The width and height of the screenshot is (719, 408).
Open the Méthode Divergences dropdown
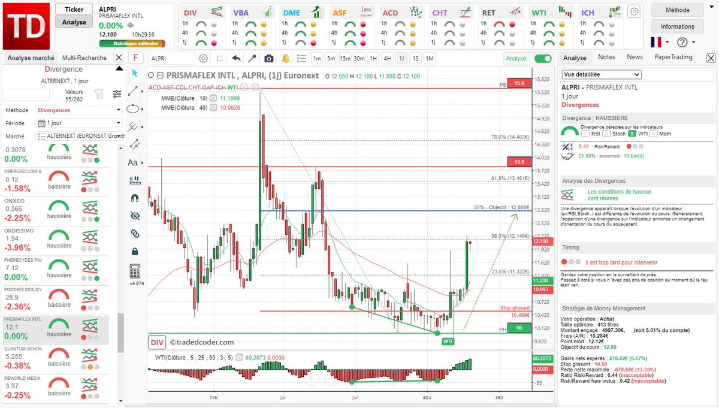click(79, 110)
